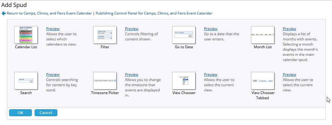Click the back arrow icon beside Return link
332x125 pixels.
4,13
